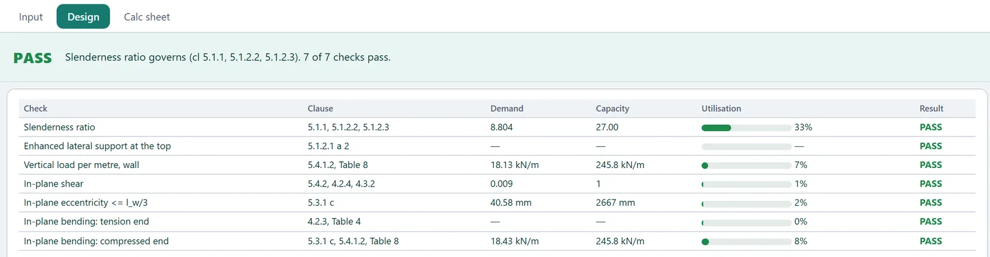Click the demand value 18.43 kN/m

pos(515,241)
